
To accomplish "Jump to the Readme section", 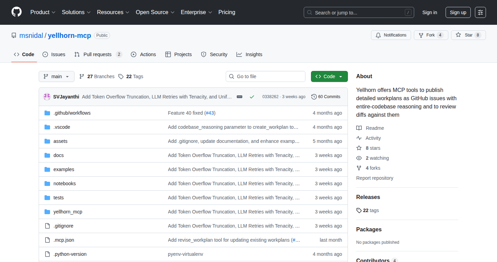I will click(370, 128).
